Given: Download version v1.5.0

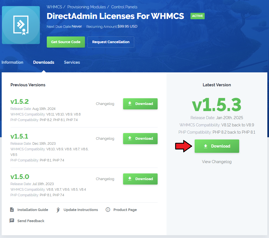Looking at the screenshot, I should [x=140, y=179].
